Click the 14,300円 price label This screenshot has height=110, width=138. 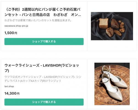tap(12, 94)
